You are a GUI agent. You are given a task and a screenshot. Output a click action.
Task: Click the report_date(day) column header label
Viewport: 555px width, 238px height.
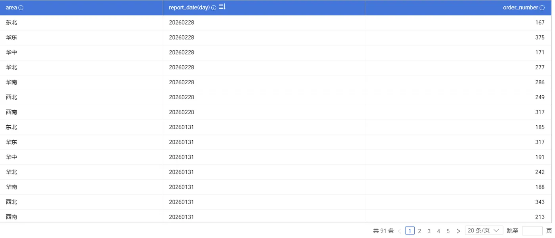(189, 8)
